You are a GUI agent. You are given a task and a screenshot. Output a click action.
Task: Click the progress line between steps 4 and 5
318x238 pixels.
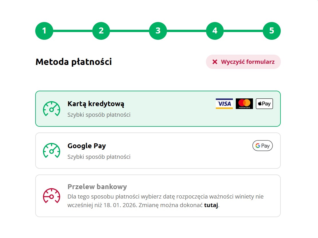(243, 31)
